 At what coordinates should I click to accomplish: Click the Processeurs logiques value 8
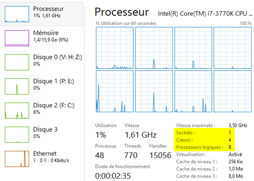(230, 147)
